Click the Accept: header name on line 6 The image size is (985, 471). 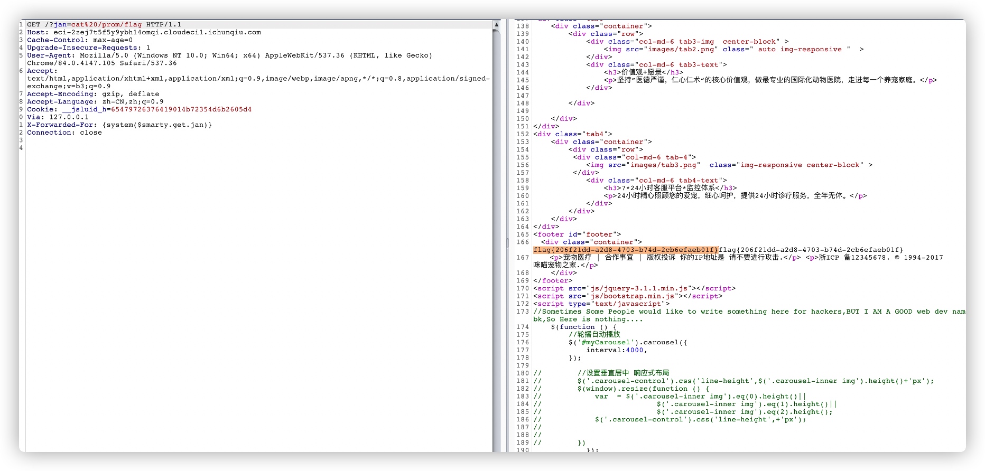[x=42, y=71]
